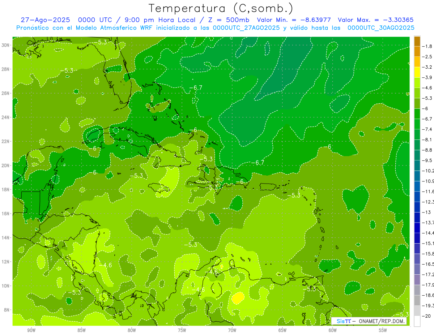Click the "-14.4" colorbar label
Image resolution: width=434 pixels, height=335 pixels.
pyautogui.click(x=427, y=233)
